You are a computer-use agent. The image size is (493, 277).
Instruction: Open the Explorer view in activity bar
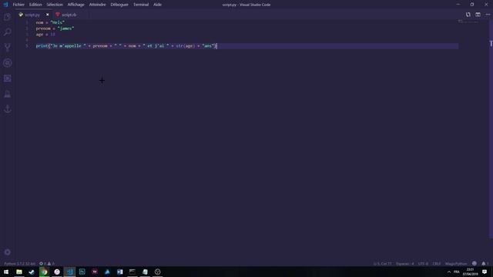click(7, 17)
